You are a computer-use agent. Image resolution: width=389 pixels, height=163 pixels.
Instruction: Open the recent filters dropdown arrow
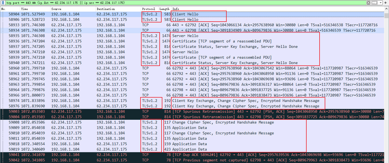tap(381, 3)
